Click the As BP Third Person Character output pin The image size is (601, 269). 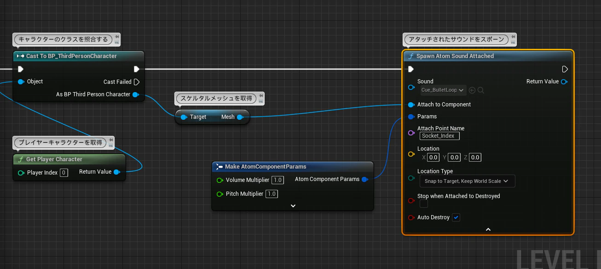(x=135, y=95)
